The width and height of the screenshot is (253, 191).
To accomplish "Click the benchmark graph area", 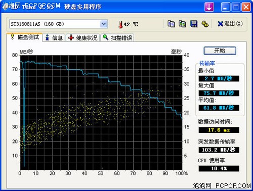I will (x=101, y=113).
